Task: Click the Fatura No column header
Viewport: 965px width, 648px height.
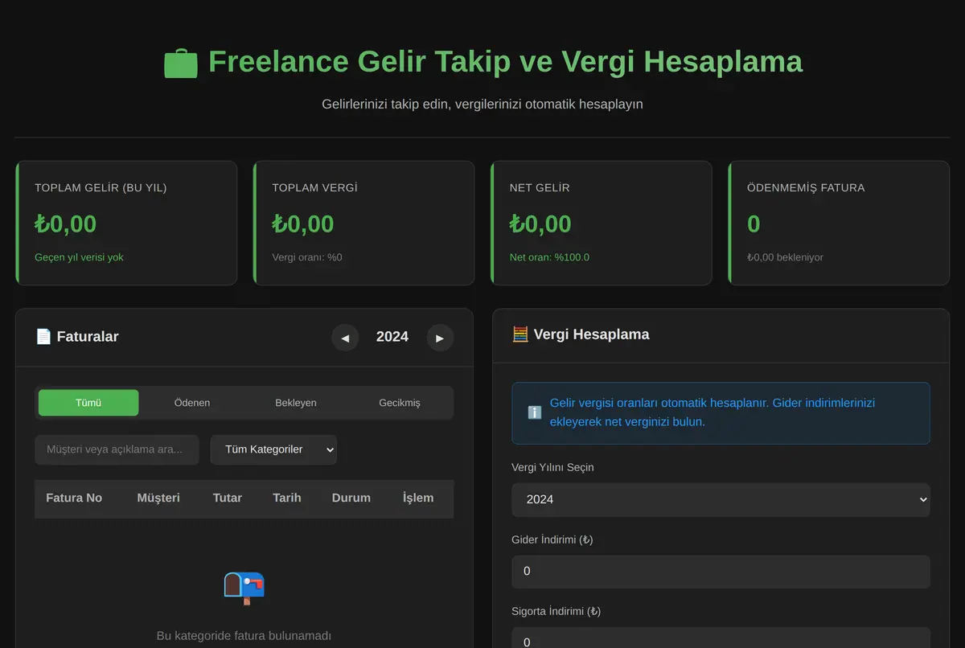Action: [x=74, y=498]
